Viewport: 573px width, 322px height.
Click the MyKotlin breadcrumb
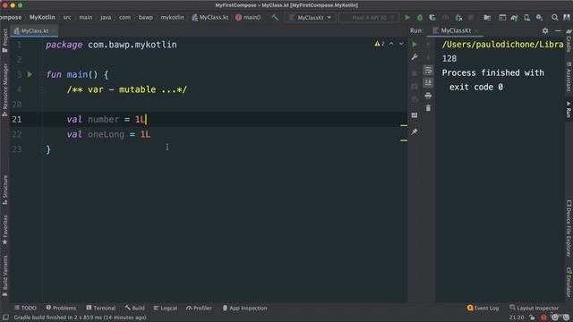click(42, 17)
